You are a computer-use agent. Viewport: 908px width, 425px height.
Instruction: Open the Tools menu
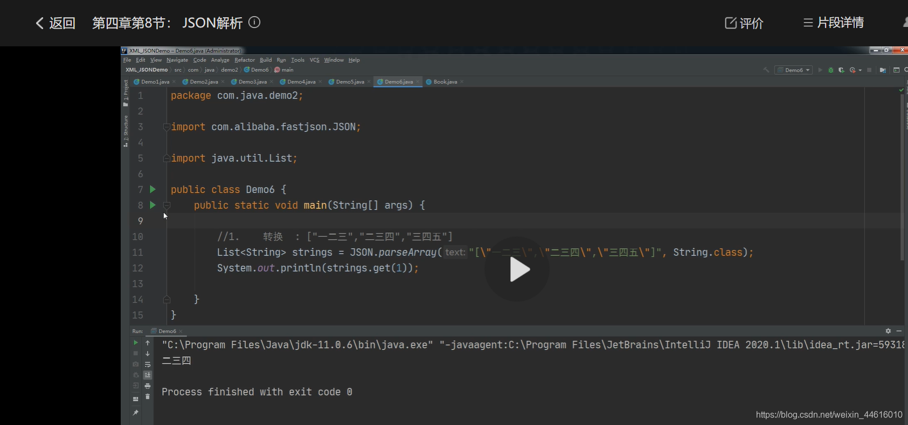coord(297,60)
